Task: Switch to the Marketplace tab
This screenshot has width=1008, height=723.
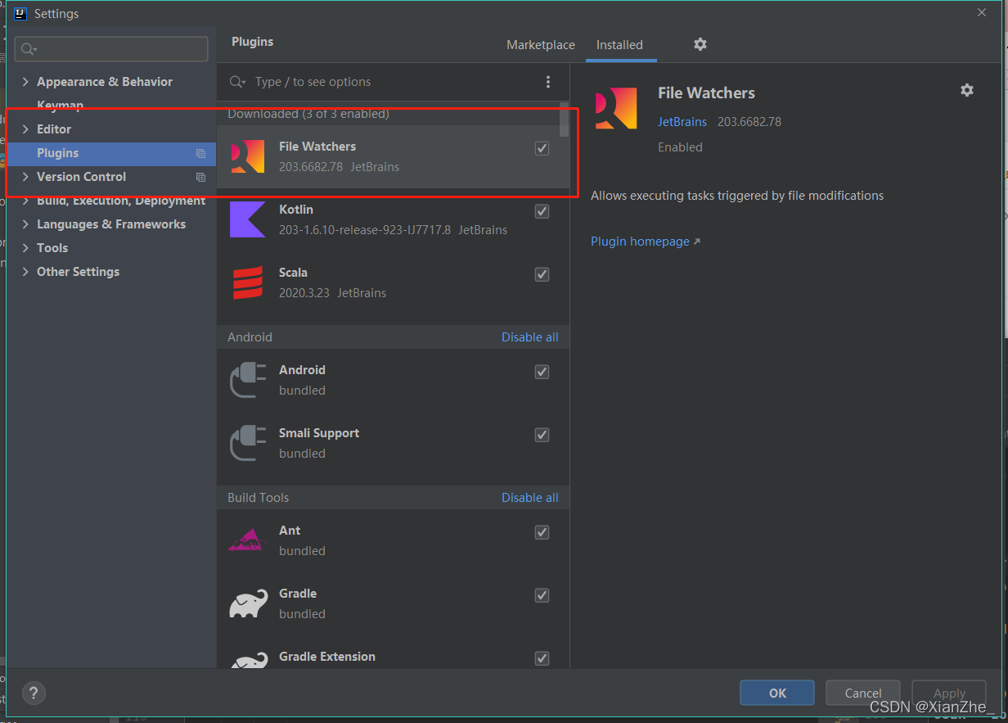Action: click(x=540, y=45)
